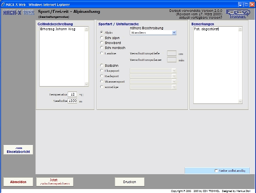
Task: Open the Radsport dropdown
Action: click(x=153, y=76)
